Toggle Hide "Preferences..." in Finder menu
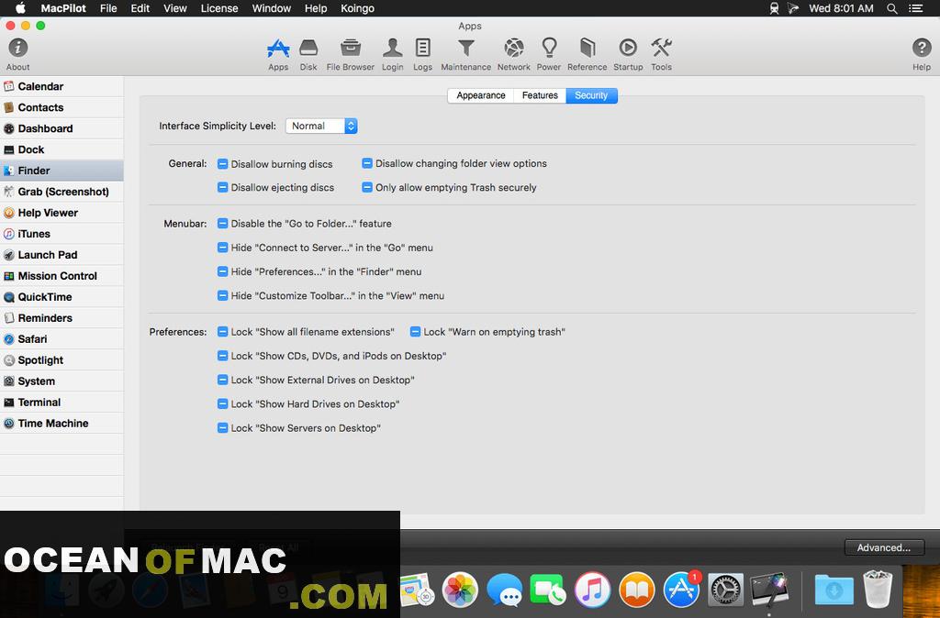 (222, 271)
